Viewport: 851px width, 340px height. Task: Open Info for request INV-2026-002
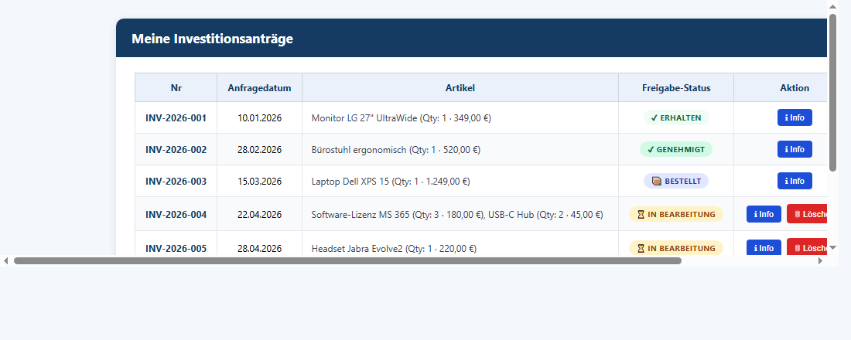click(795, 149)
